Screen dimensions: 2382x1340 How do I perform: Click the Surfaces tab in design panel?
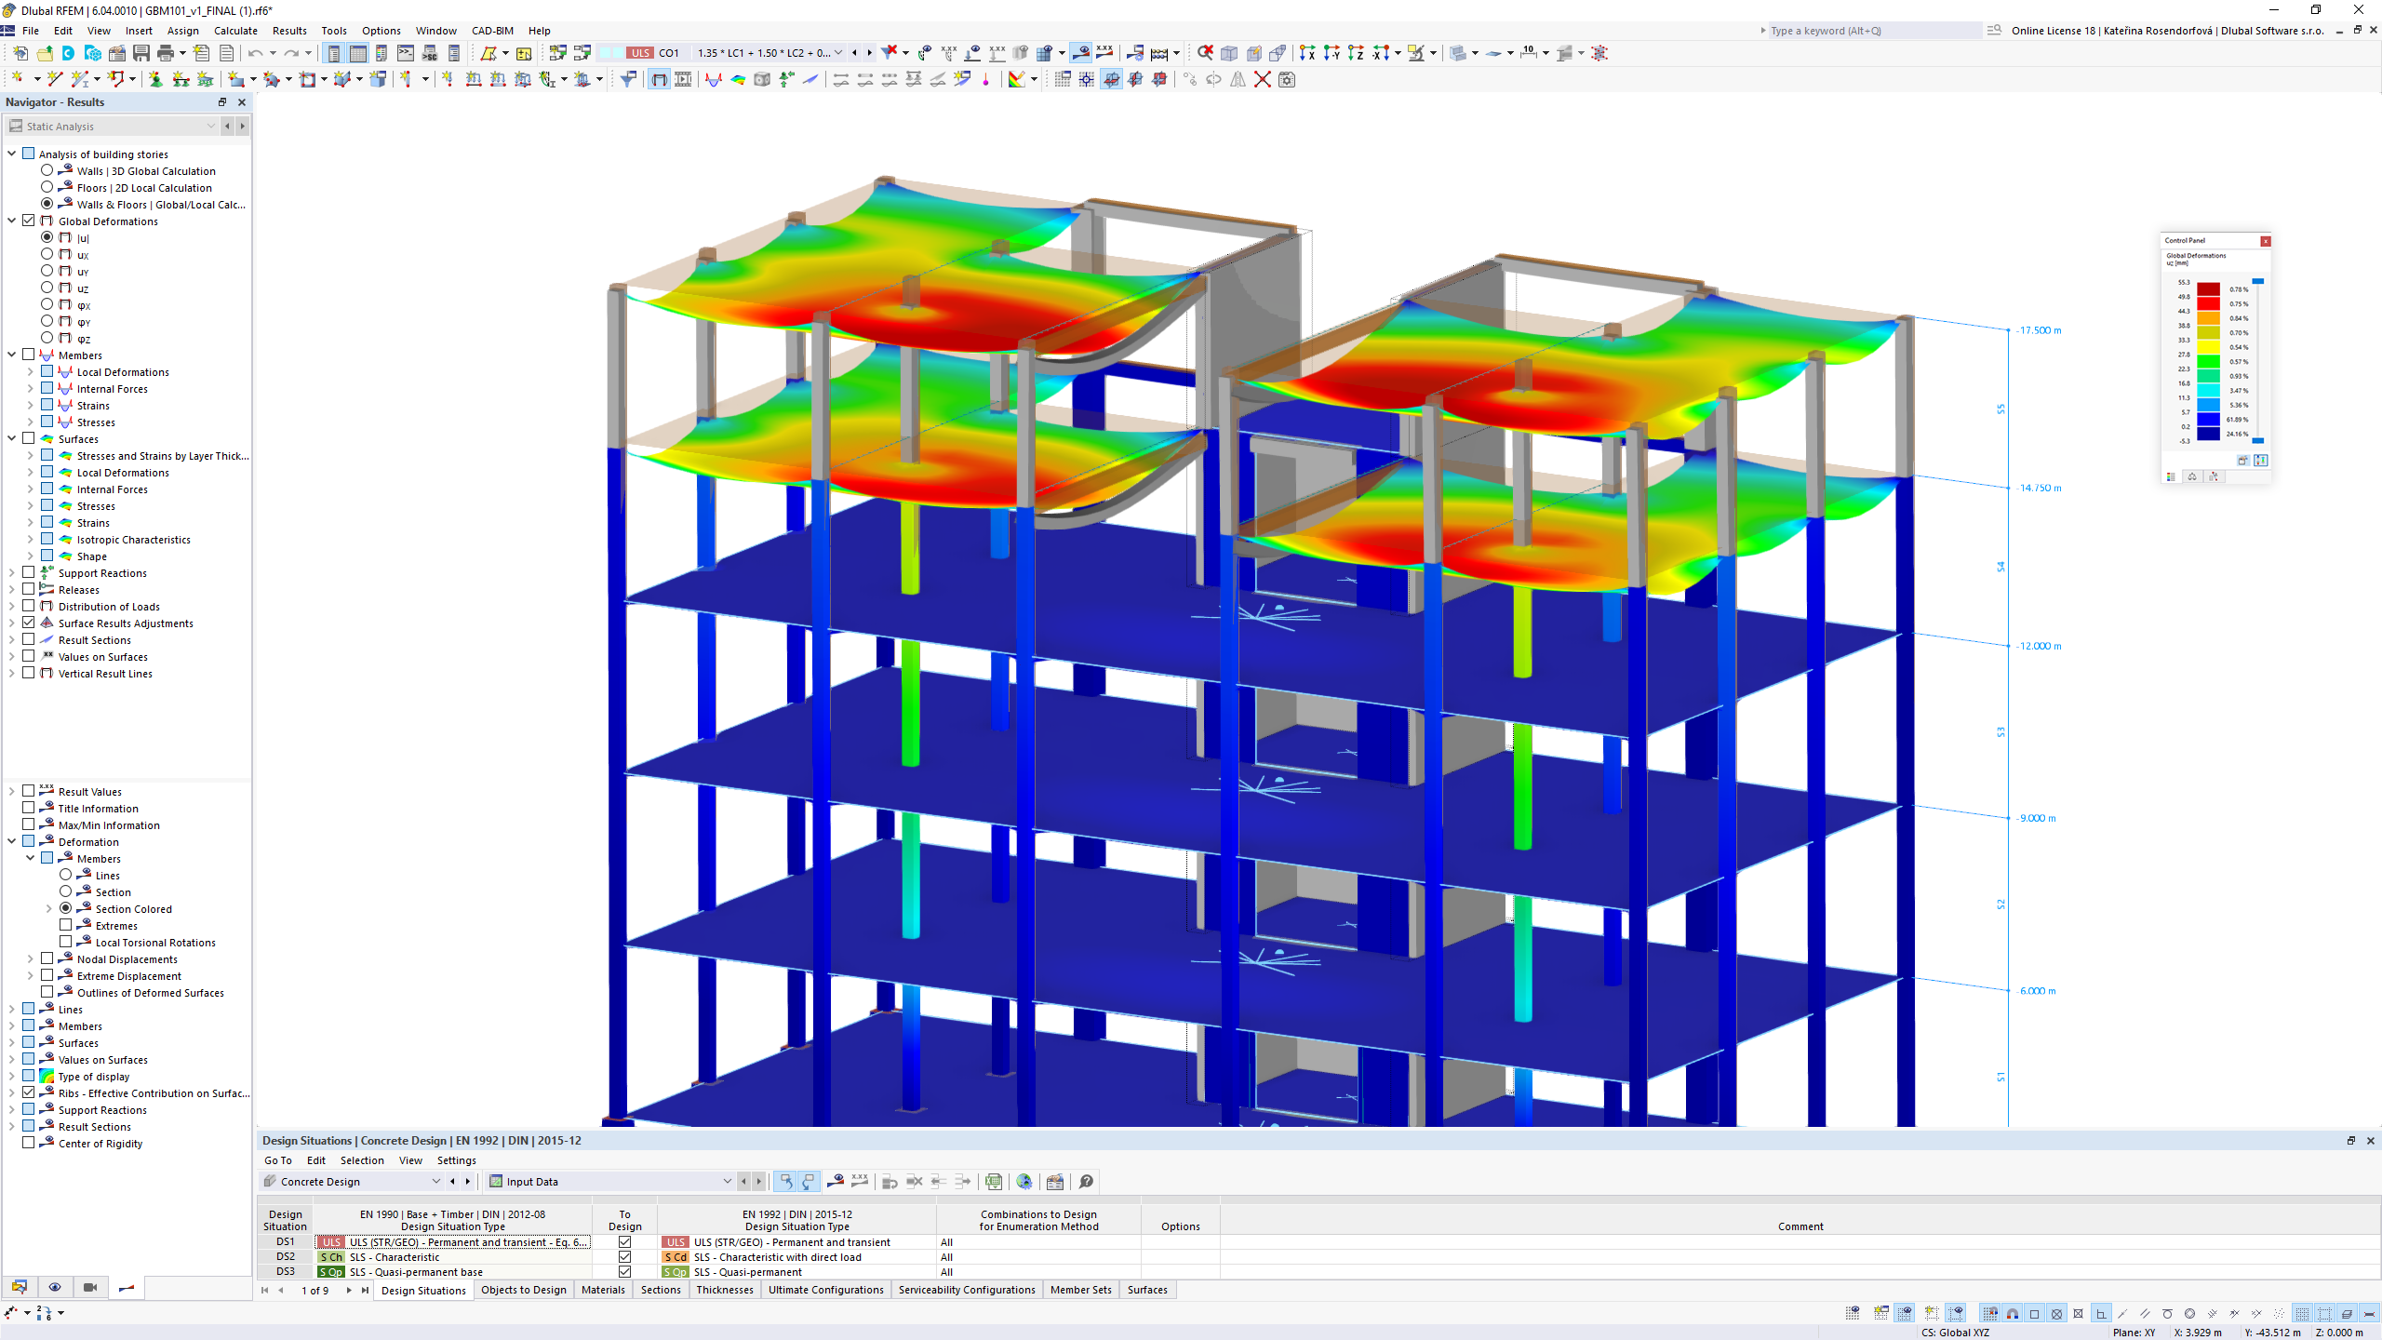(x=1147, y=1289)
